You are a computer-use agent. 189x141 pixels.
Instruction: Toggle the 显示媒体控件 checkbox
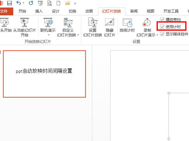[162, 34]
